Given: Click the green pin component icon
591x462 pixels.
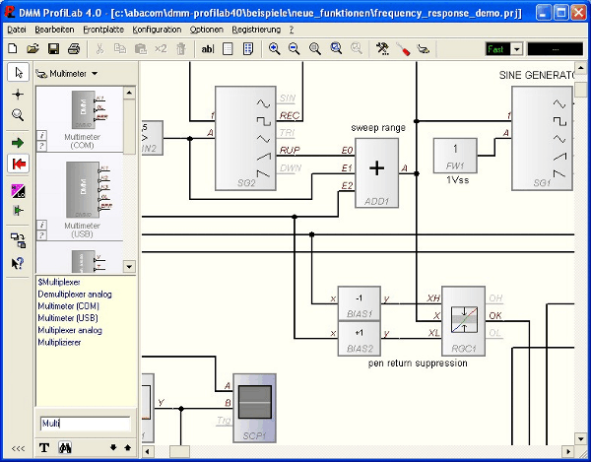Looking at the screenshot, I should (18, 210).
